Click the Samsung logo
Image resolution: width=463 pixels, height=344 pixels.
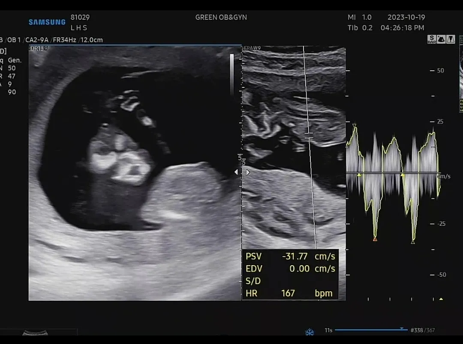[47, 22]
